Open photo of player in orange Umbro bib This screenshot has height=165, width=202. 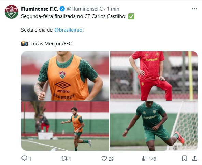click(65, 76)
